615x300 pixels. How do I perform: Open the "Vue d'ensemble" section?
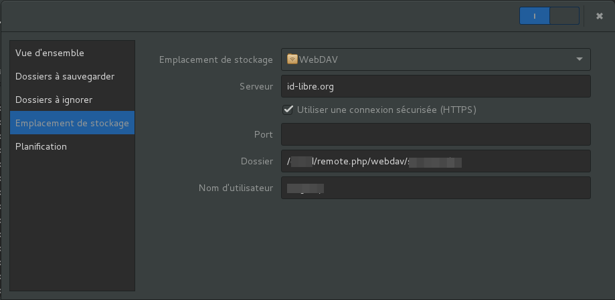(50, 53)
